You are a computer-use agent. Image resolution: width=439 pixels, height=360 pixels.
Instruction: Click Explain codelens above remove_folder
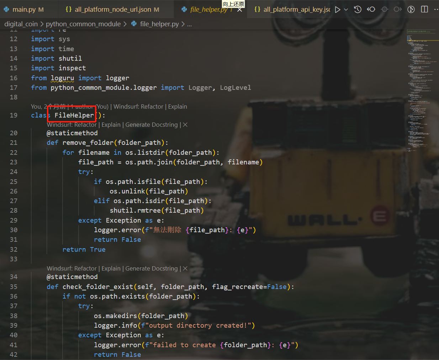[111, 125]
